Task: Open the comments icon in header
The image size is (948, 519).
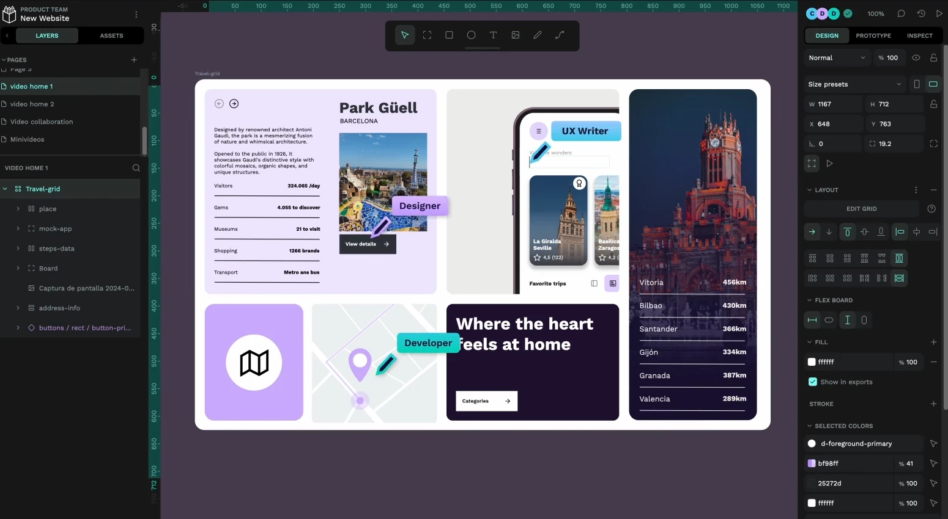Action: point(901,13)
